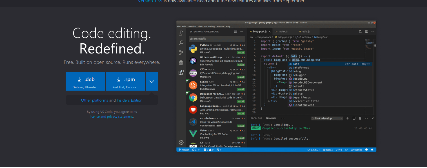Screen dimensions: 427x168
Task: Open the Debug bug icon in the activity bar
Action: pos(181,62)
